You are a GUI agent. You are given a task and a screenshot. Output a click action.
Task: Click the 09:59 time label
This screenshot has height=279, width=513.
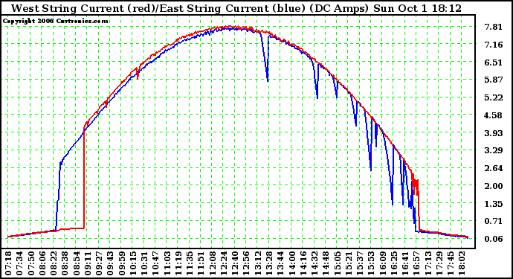pos(122,263)
